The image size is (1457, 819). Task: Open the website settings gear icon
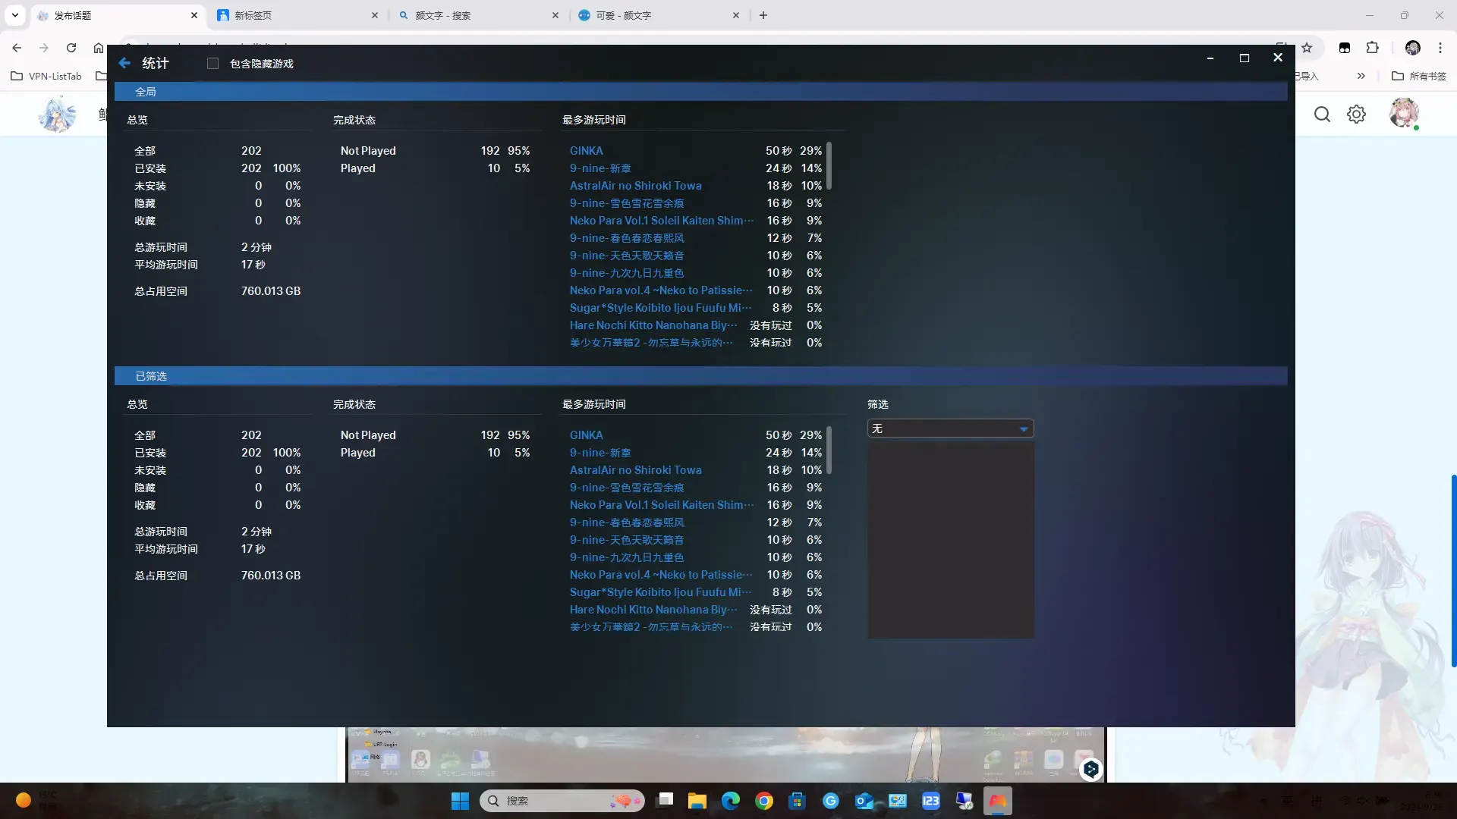point(1356,115)
